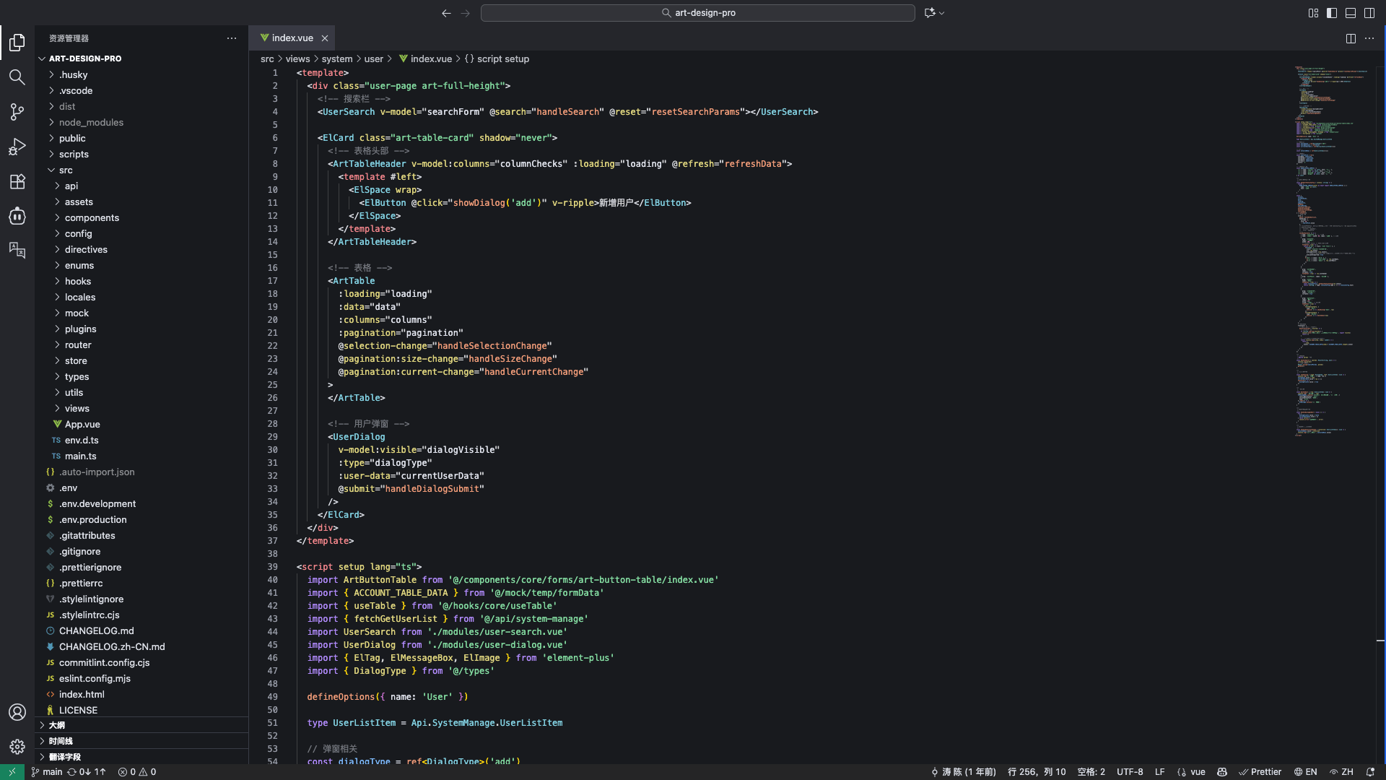This screenshot has height=780, width=1386.
Task: Toggle secondary side bar visibility
Action: (1369, 13)
